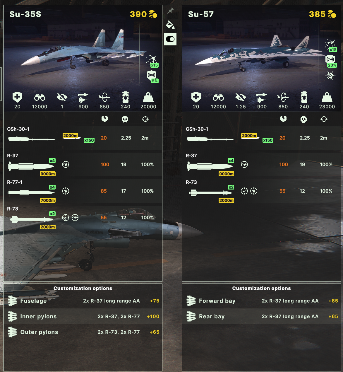
Task: Click the Su-35S flares x15 icon
Action: click(152, 61)
